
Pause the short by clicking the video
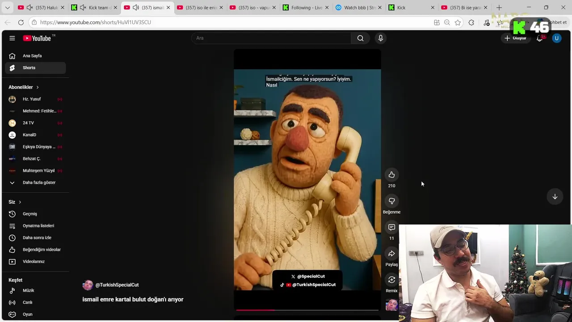coord(307,179)
